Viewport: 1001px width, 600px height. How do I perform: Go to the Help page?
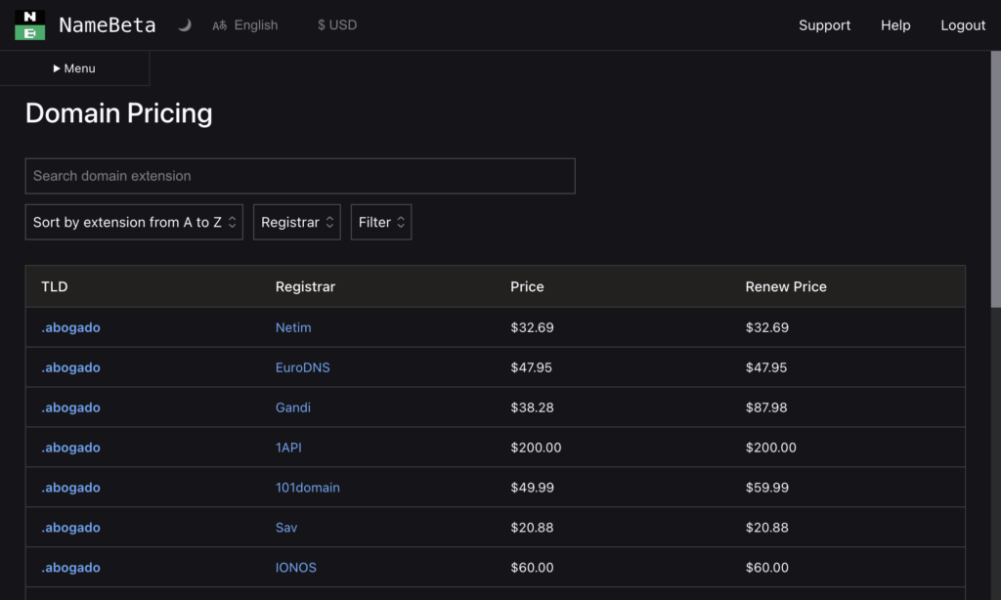point(895,24)
